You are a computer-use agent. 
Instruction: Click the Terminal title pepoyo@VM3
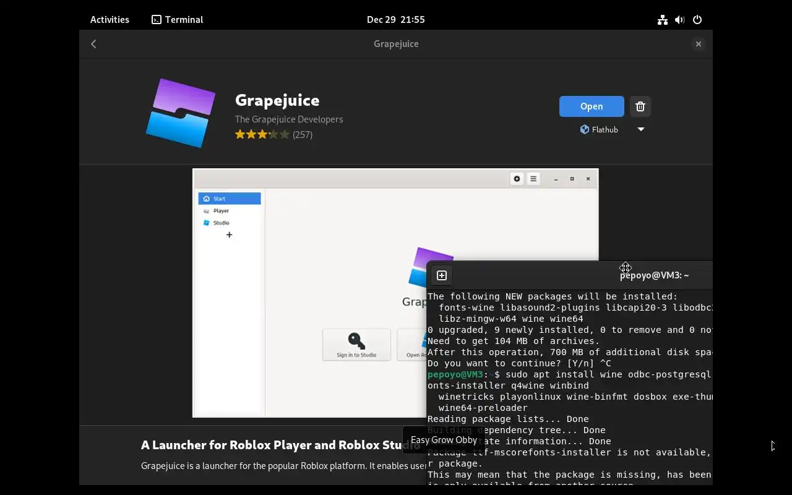tap(655, 275)
